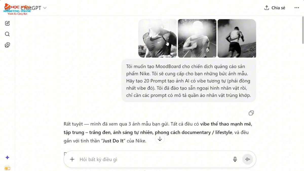Start voice mode with the waveform button
The height and width of the screenshot is (171, 304).
click(x=248, y=159)
